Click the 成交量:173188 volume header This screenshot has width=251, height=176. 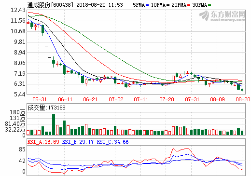pos(46,108)
